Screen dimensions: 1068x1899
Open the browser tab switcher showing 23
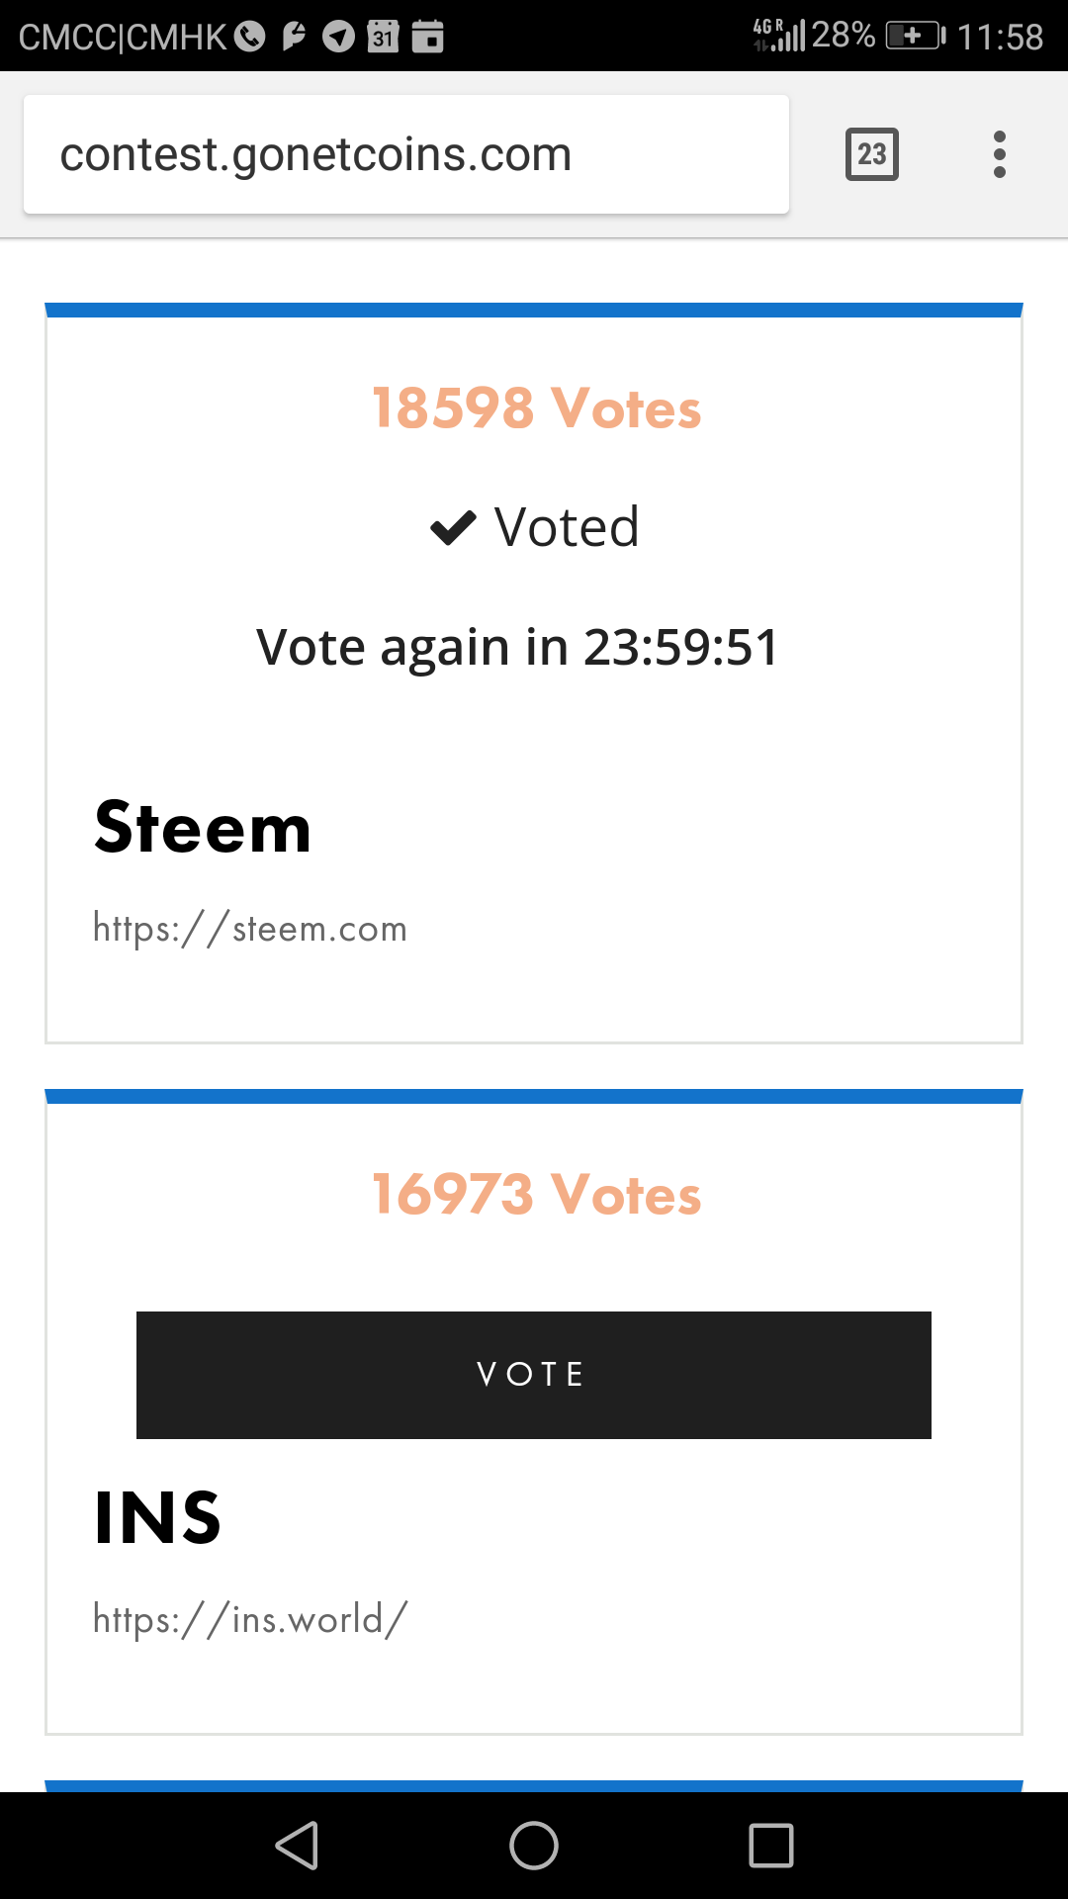871,154
